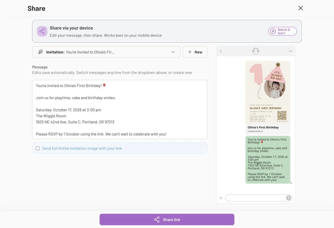The width and height of the screenshot is (334, 228).
Task: Click the '1925 NE 42nd Ave' address line
Action: [75, 122]
